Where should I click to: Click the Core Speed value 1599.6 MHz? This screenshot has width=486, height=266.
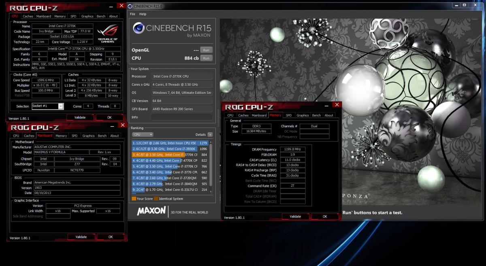click(x=46, y=80)
